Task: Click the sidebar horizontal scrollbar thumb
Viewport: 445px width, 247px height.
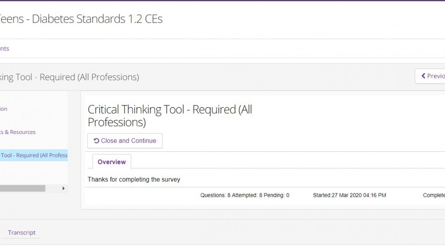Action: coord(21,188)
